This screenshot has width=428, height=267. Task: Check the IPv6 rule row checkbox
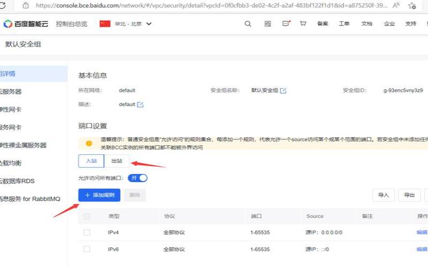[x=87, y=249]
